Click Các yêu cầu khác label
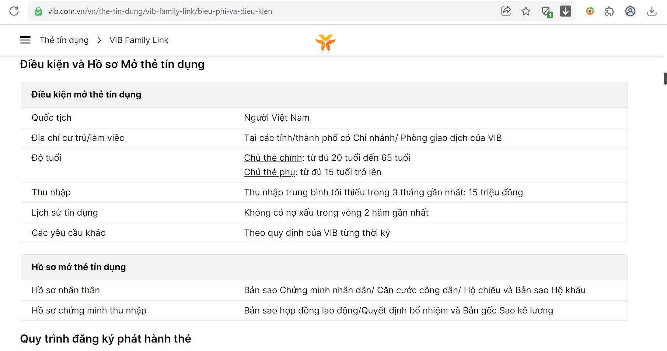 pos(69,233)
